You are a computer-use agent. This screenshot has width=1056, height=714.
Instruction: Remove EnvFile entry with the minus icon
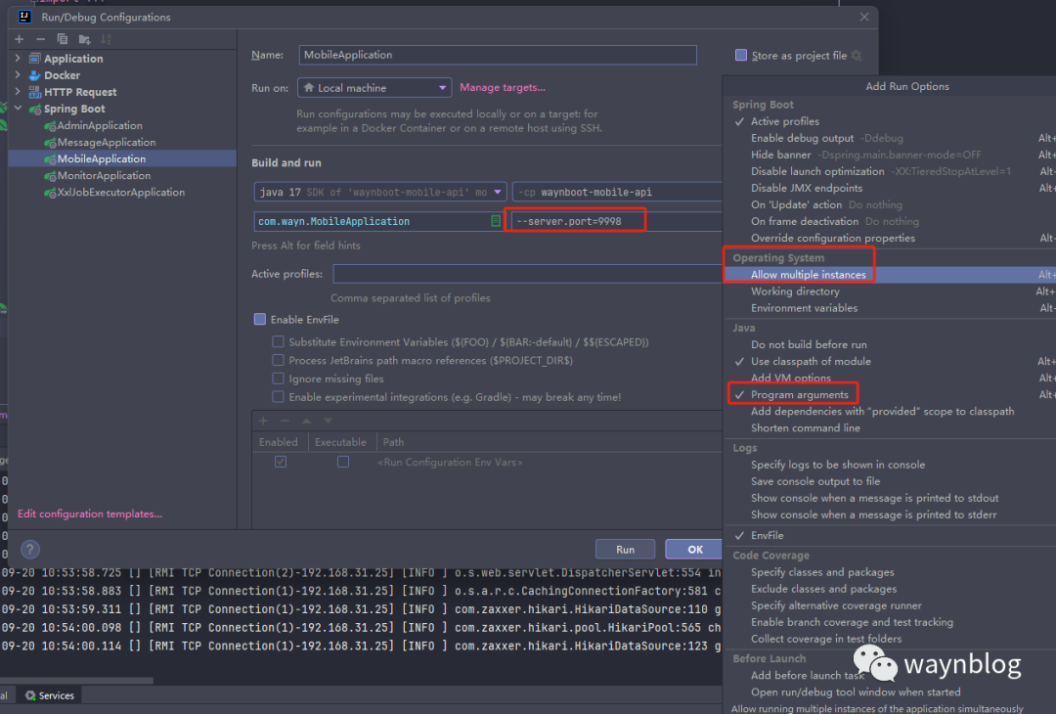coord(285,421)
